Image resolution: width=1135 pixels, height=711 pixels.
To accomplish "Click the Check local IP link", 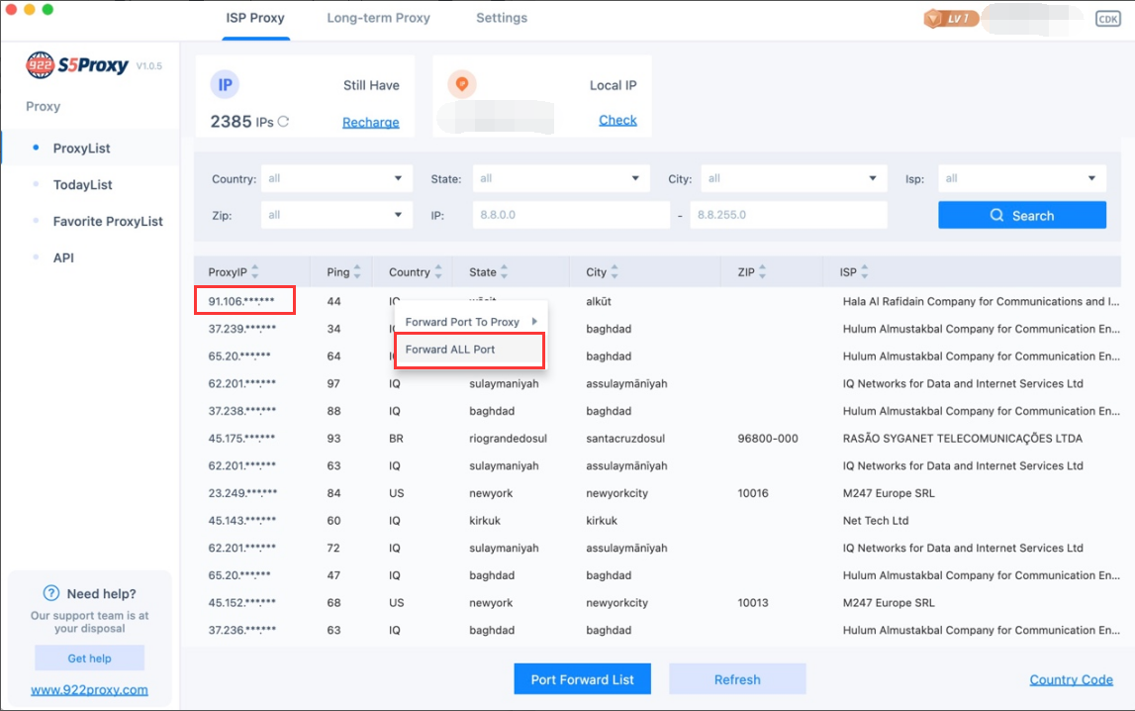I will point(617,120).
